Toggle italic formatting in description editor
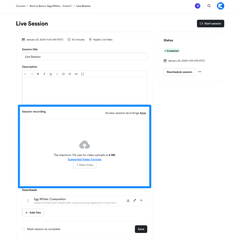The height and width of the screenshot is (243, 237). [x=44, y=74]
